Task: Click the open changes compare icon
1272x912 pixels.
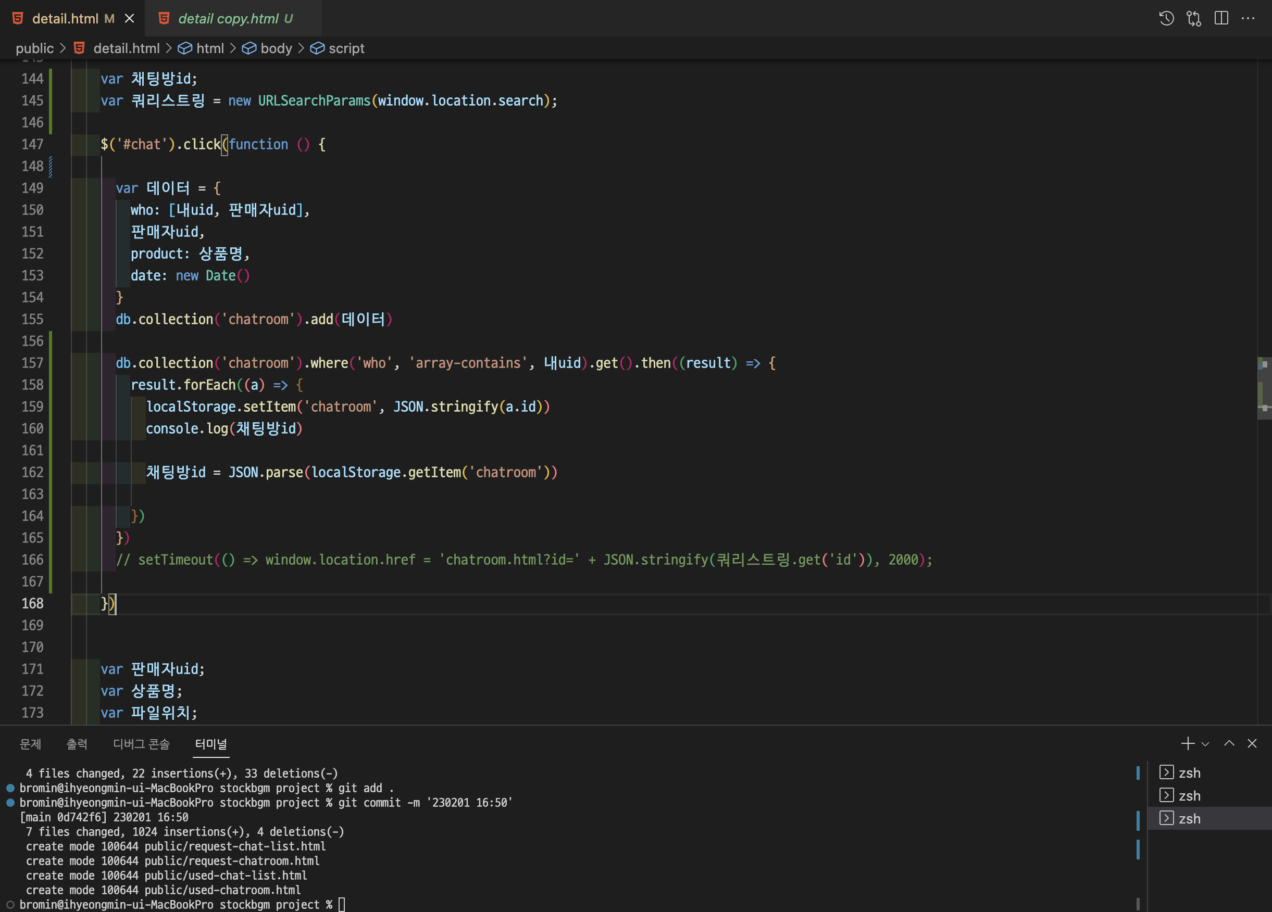Action: (x=1193, y=19)
